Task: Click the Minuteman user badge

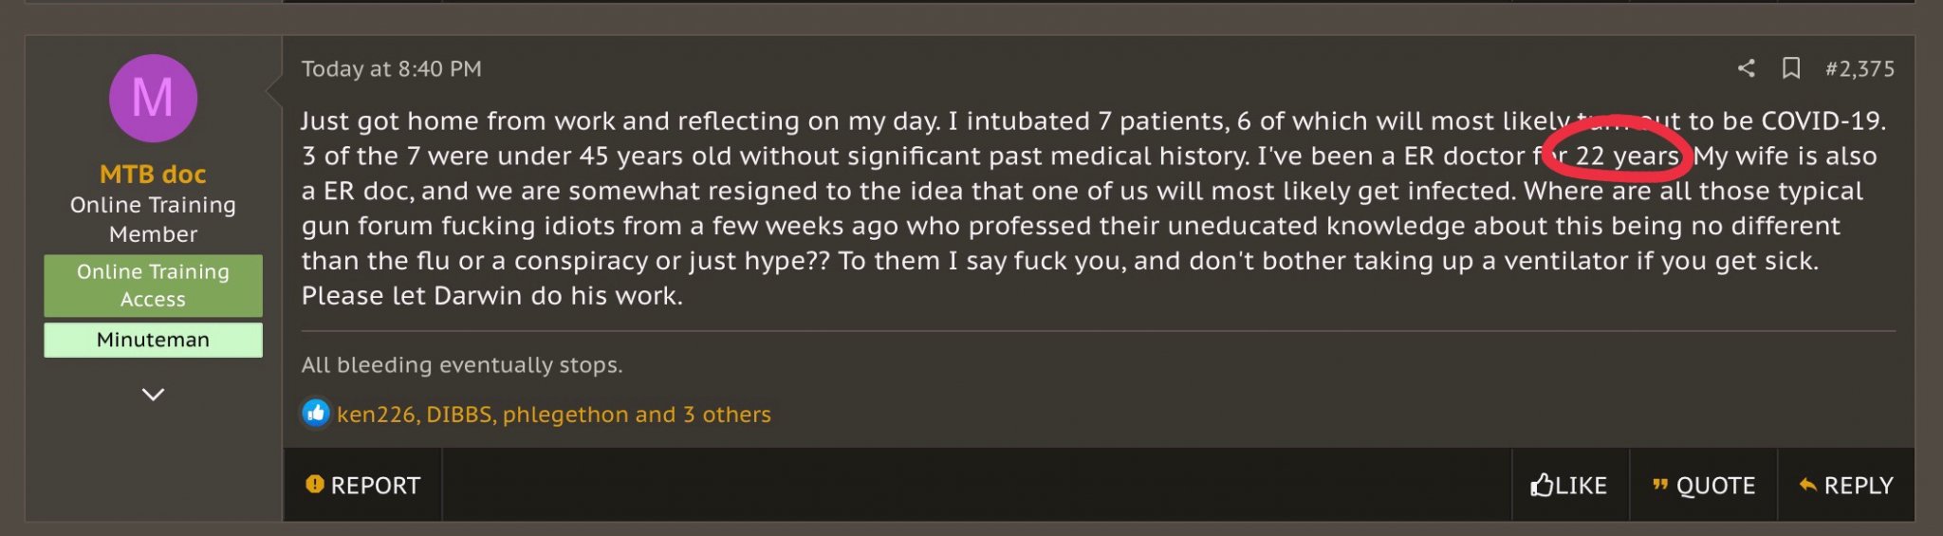Action: point(153,340)
